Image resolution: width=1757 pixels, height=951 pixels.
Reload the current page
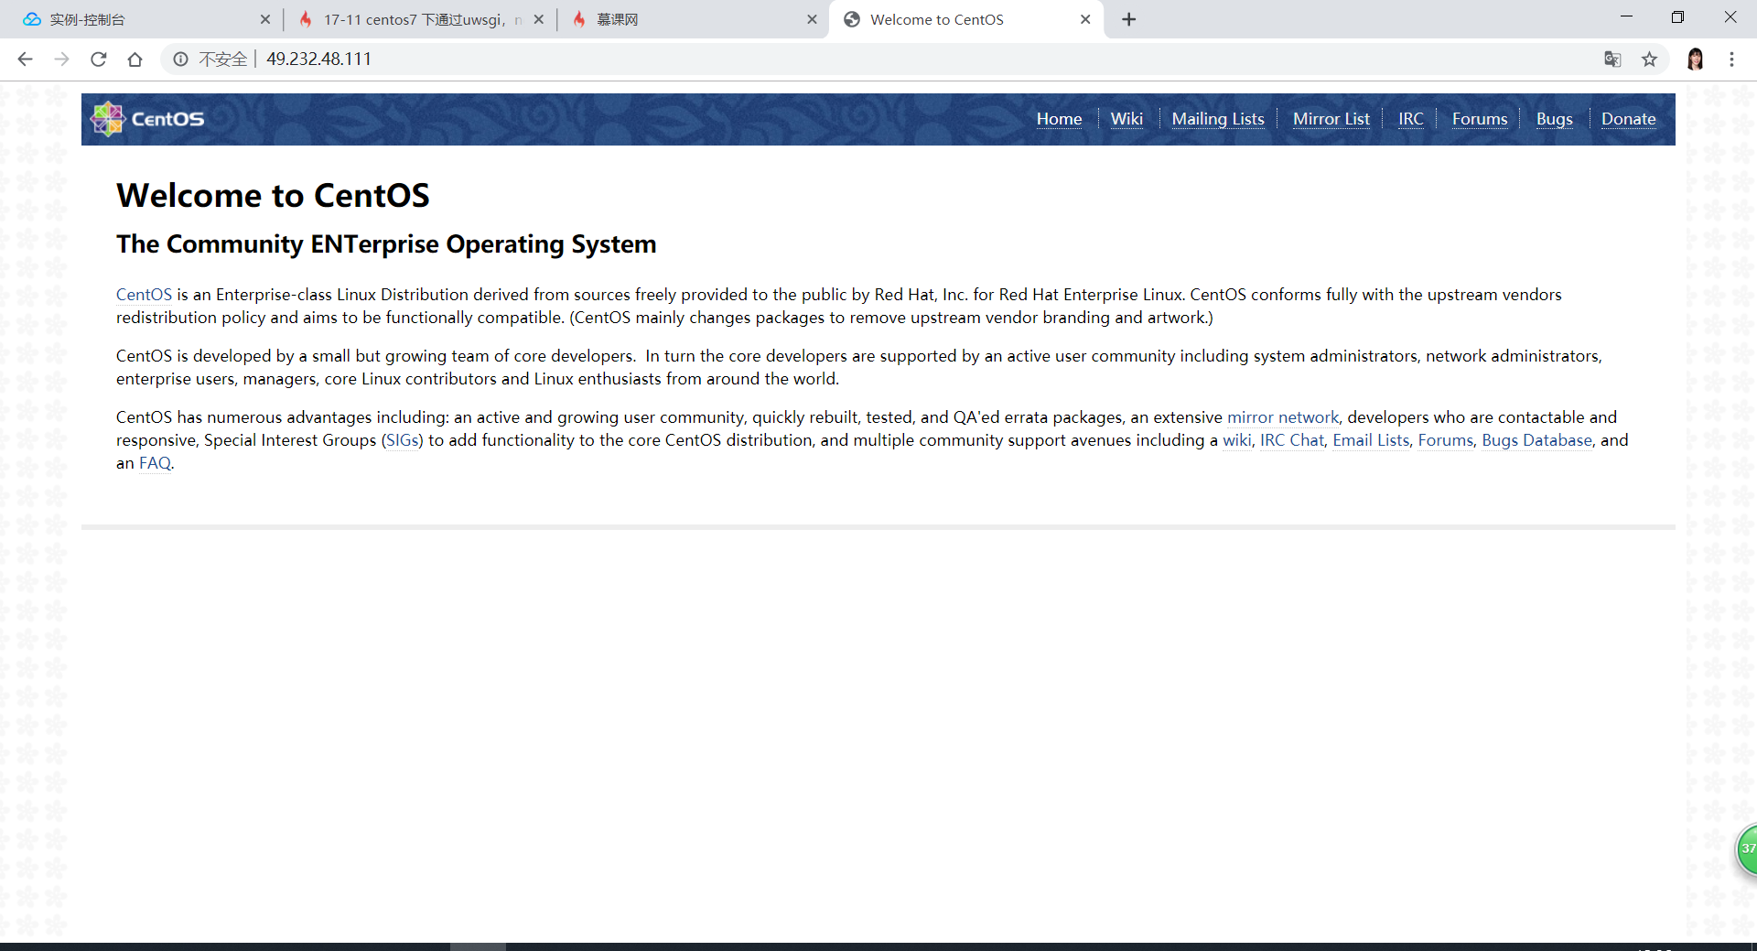pyautogui.click(x=98, y=59)
